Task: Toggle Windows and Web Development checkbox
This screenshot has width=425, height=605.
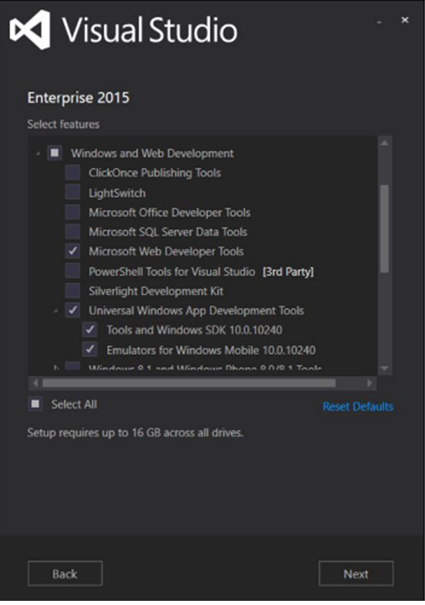Action: pyautogui.click(x=55, y=153)
